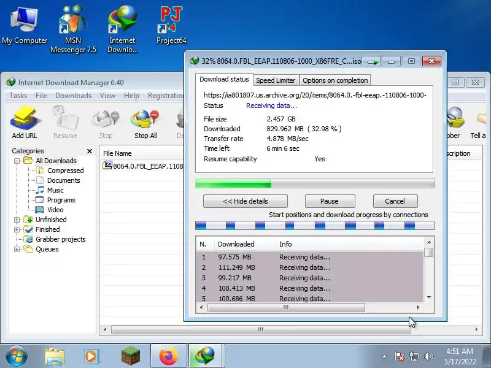Screen dimensions: 491x368
Task: Click the connections list horizontal scrollbar thumb
Action: coord(286,308)
